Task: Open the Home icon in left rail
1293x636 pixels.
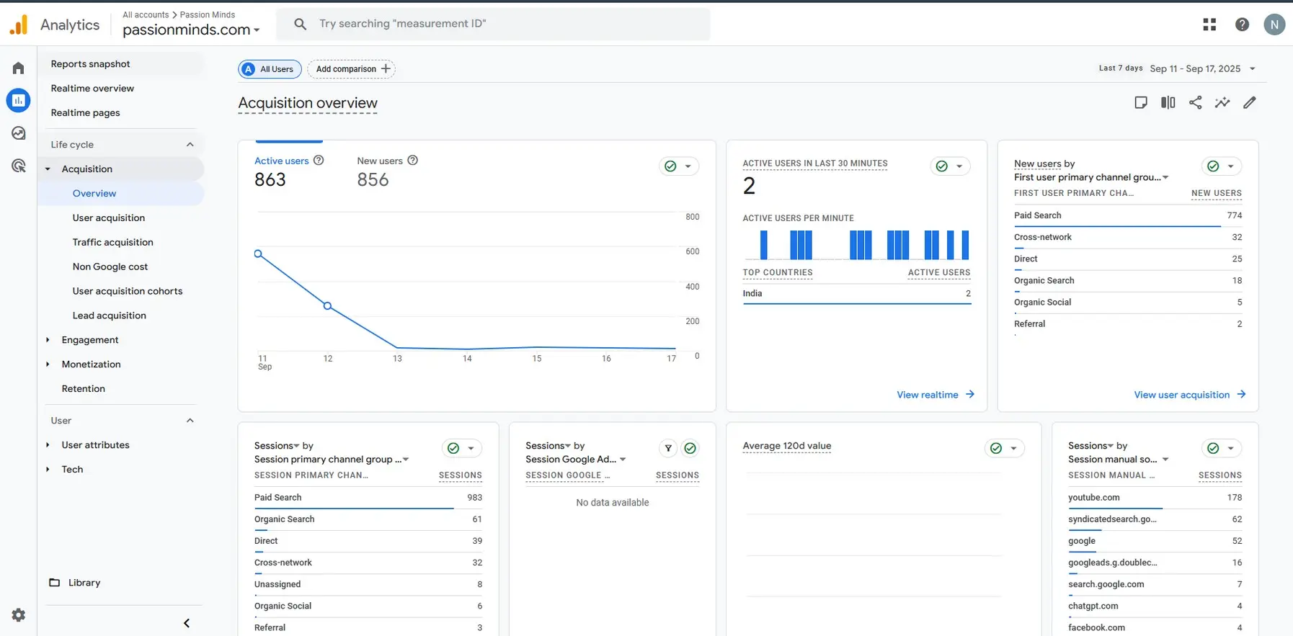Action: pyautogui.click(x=19, y=68)
